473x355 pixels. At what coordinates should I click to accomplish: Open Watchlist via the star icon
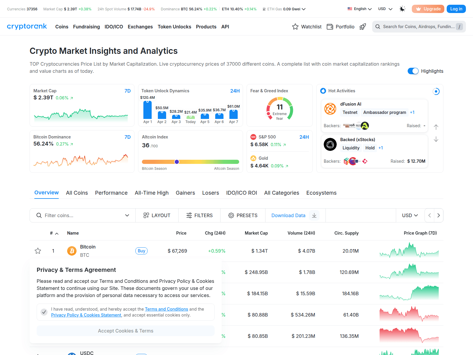(x=295, y=27)
